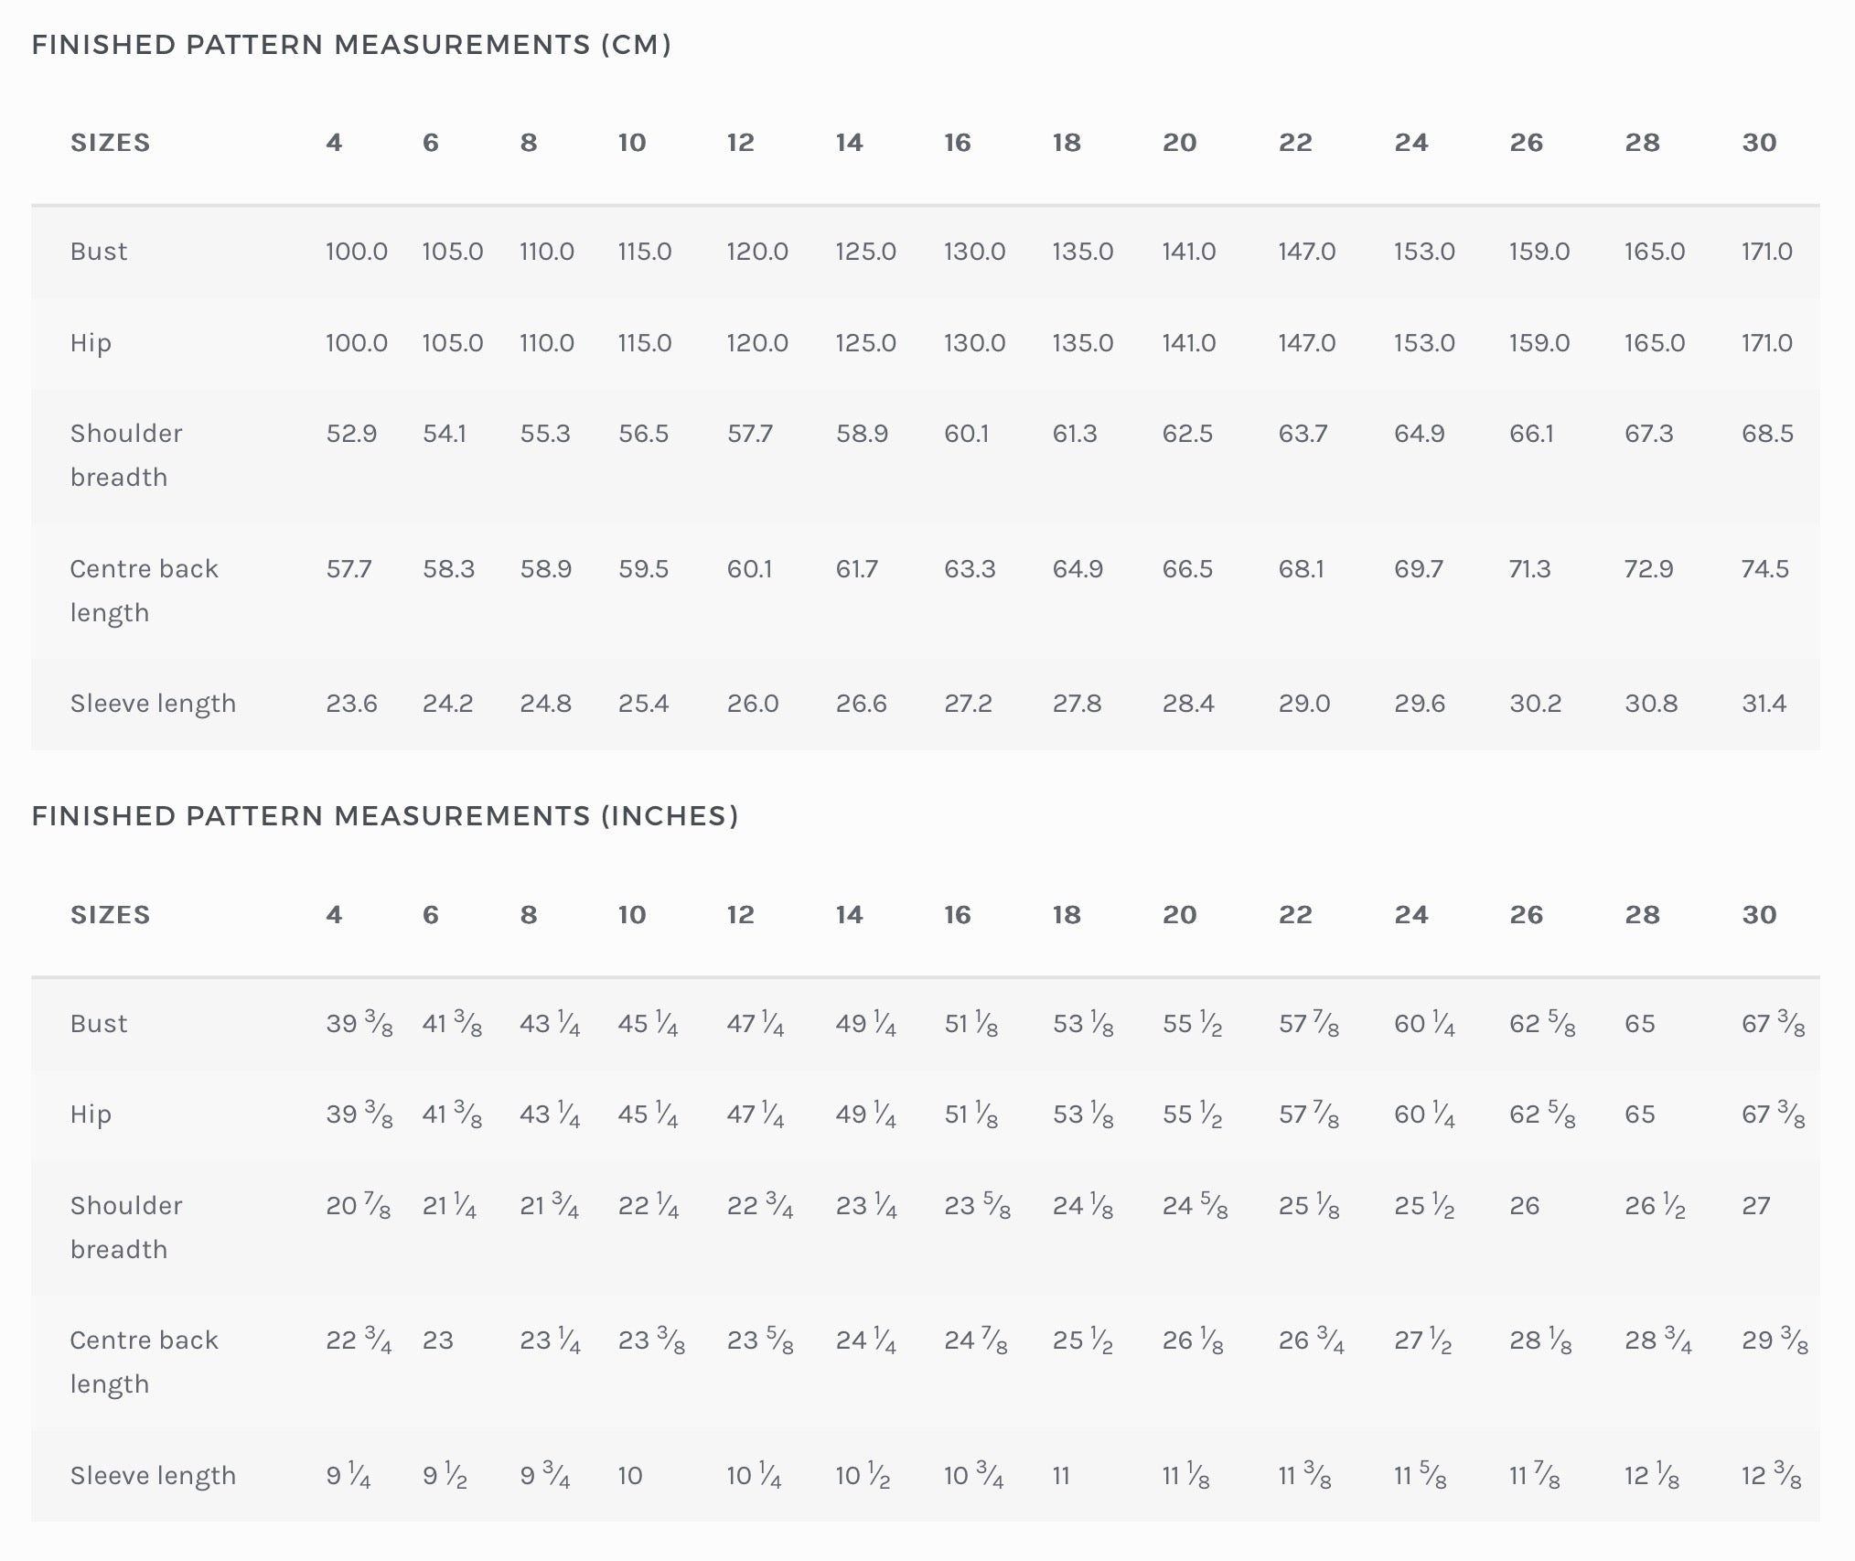Select the 31.4 sleeve length value
Image resolution: width=1855 pixels, height=1561 pixels.
point(1764,704)
